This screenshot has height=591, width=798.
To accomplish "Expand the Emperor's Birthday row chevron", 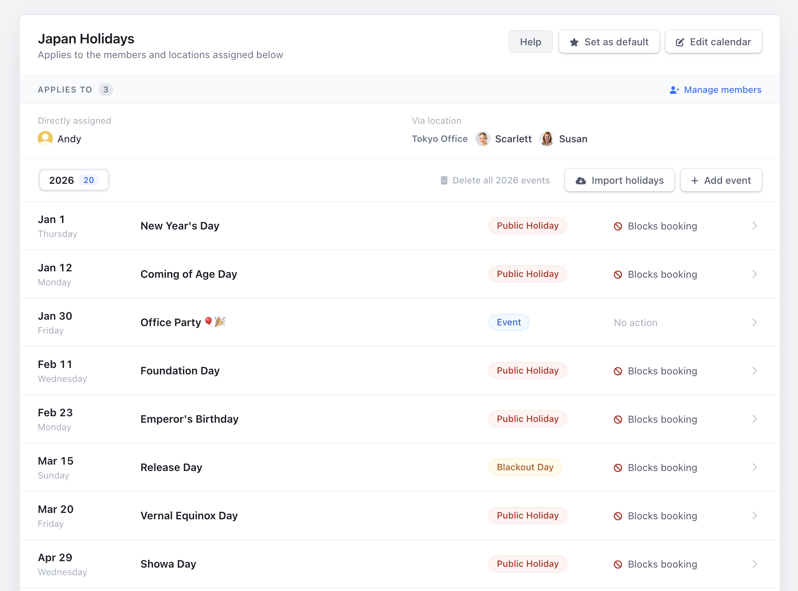I will [x=755, y=419].
